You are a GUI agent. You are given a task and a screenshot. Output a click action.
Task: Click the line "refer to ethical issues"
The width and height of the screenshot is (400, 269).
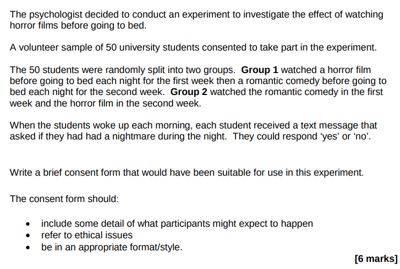point(87,235)
